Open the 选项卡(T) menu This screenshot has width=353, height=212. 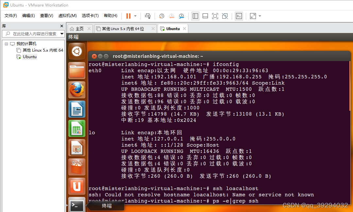tap(90, 16)
